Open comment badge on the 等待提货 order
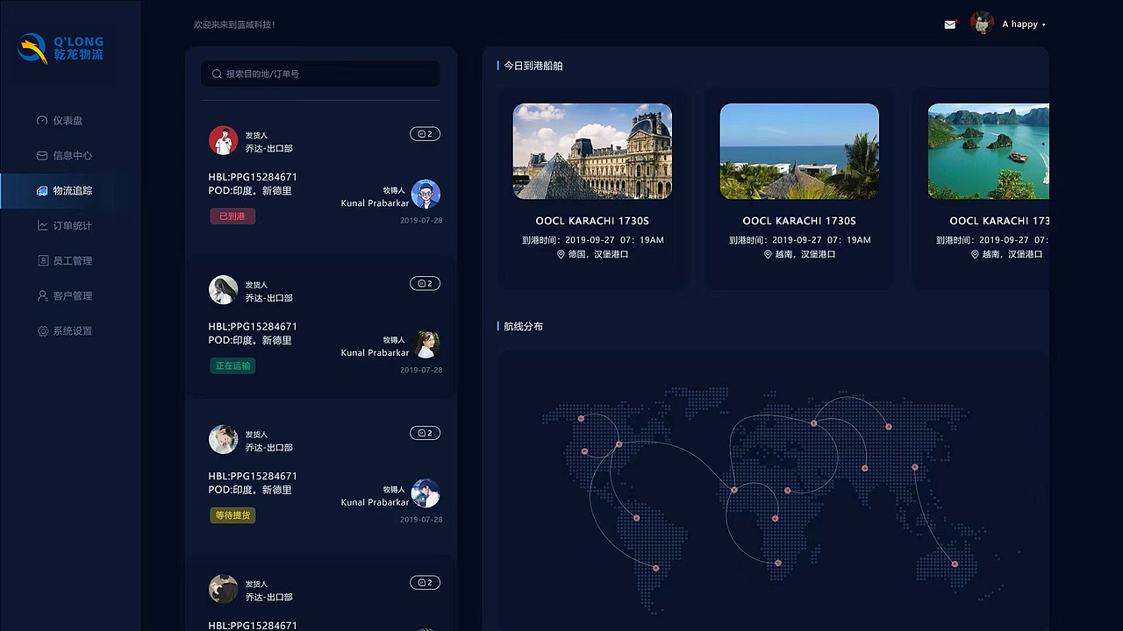 (x=425, y=433)
